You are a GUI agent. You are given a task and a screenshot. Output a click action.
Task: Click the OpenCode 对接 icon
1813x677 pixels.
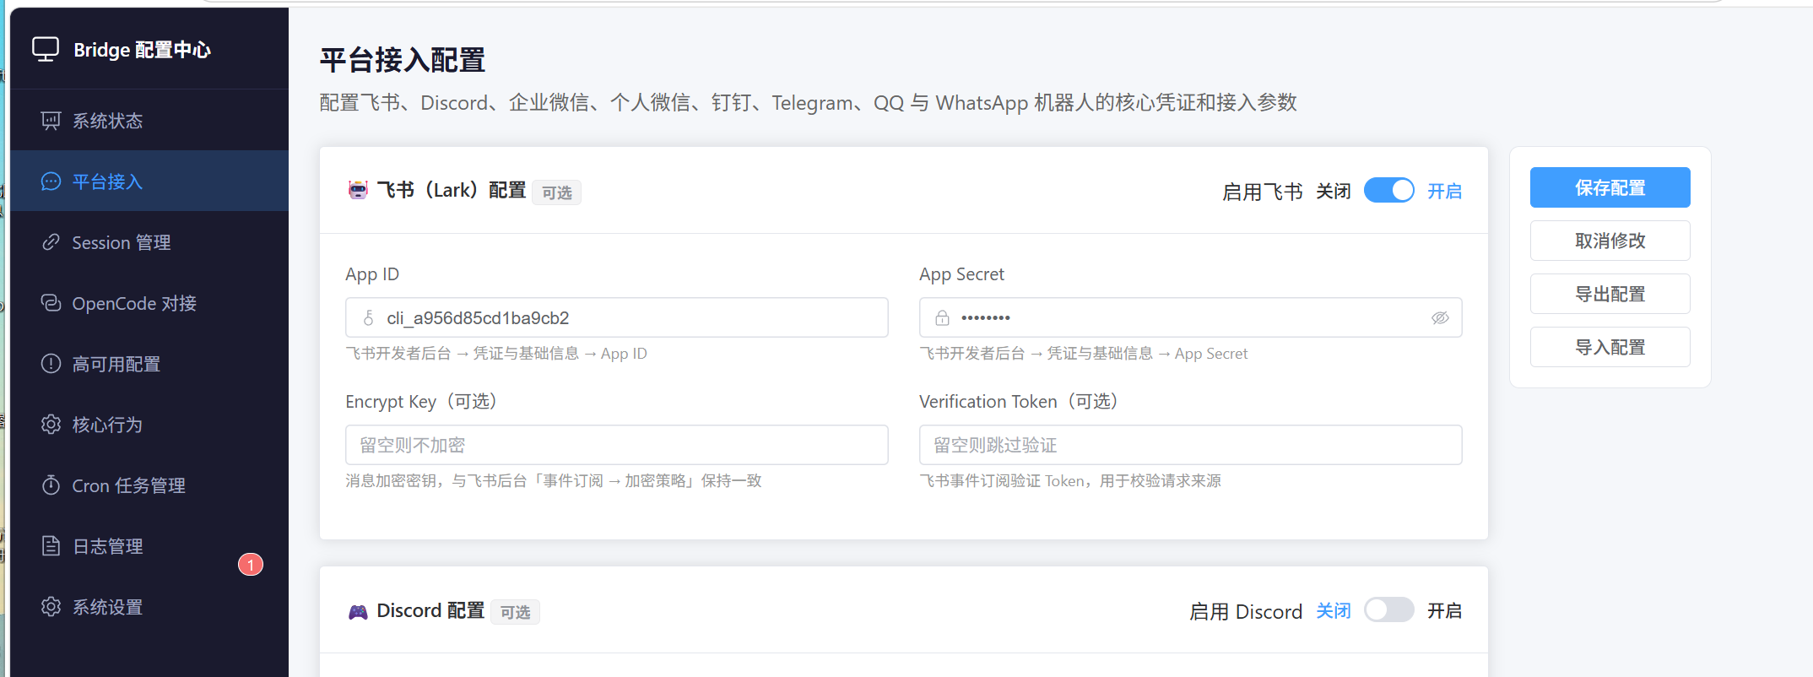click(51, 303)
